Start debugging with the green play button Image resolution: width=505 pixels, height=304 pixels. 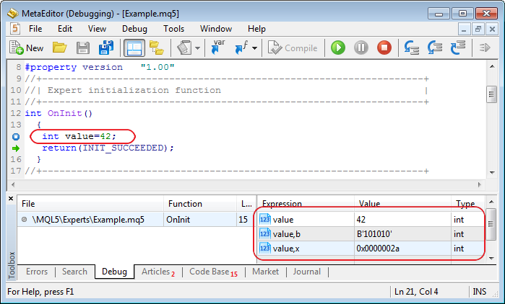coord(338,48)
